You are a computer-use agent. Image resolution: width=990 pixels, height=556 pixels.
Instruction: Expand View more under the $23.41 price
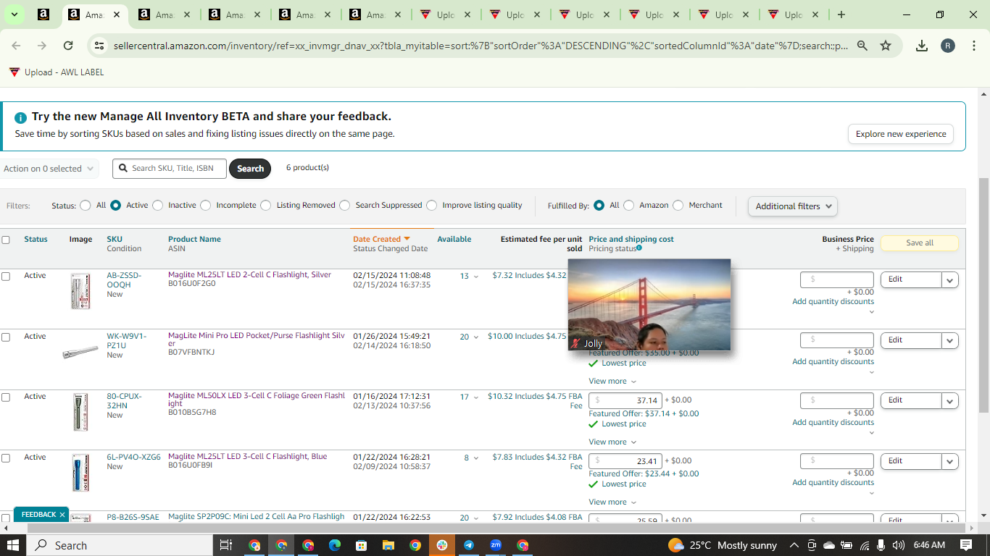(612, 502)
